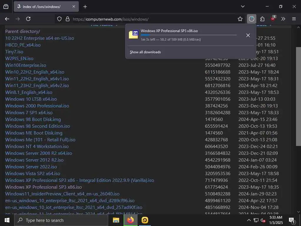This screenshot has width=301, height=226.
Task: Click the site padlock security icon
Action: tap(68, 19)
